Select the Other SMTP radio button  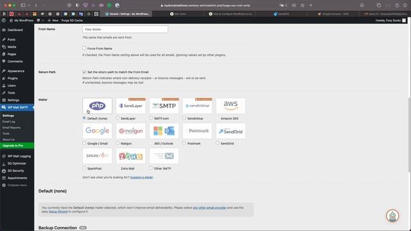point(151,168)
